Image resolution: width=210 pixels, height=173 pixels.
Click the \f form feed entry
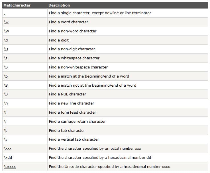6,112
